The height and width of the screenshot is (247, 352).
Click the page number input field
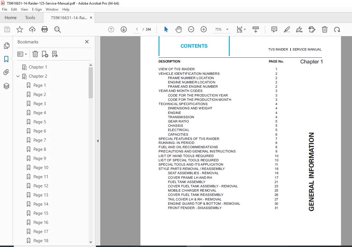pos(137,29)
